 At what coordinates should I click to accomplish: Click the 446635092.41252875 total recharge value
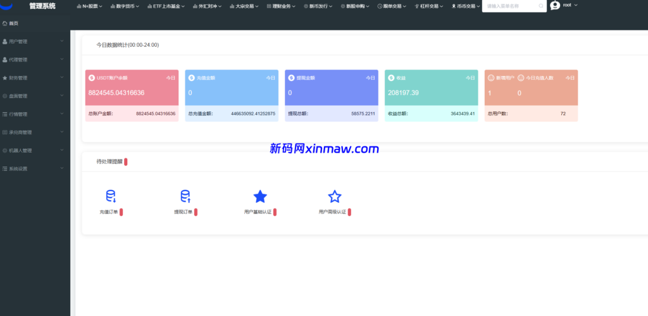coord(253,113)
